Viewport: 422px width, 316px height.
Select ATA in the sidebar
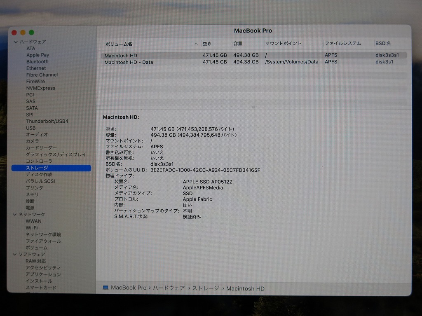[x=30, y=49]
